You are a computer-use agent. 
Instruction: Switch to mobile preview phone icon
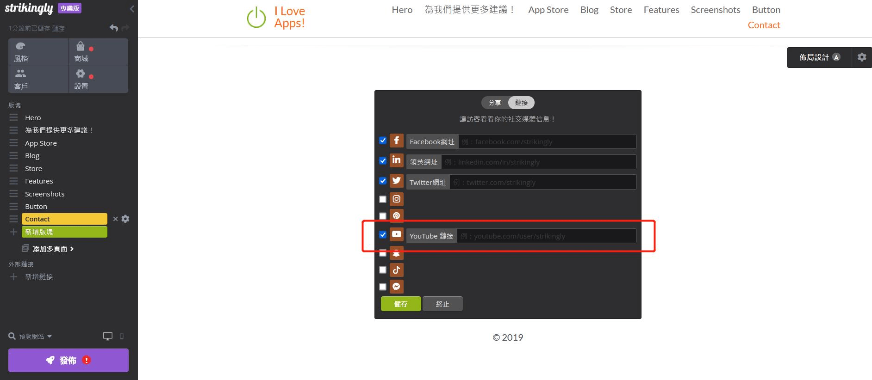coord(122,337)
